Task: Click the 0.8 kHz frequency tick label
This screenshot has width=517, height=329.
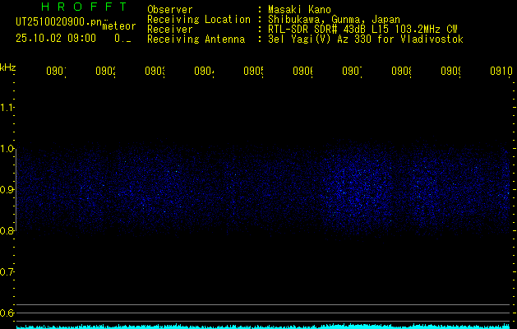Action: click(x=7, y=230)
